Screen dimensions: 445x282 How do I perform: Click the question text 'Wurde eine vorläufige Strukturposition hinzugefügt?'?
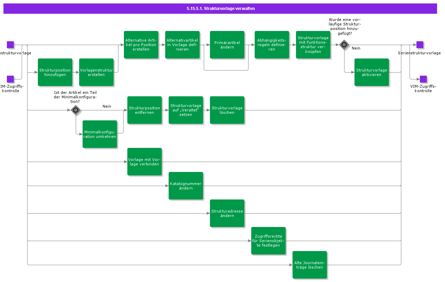pos(345,26)
